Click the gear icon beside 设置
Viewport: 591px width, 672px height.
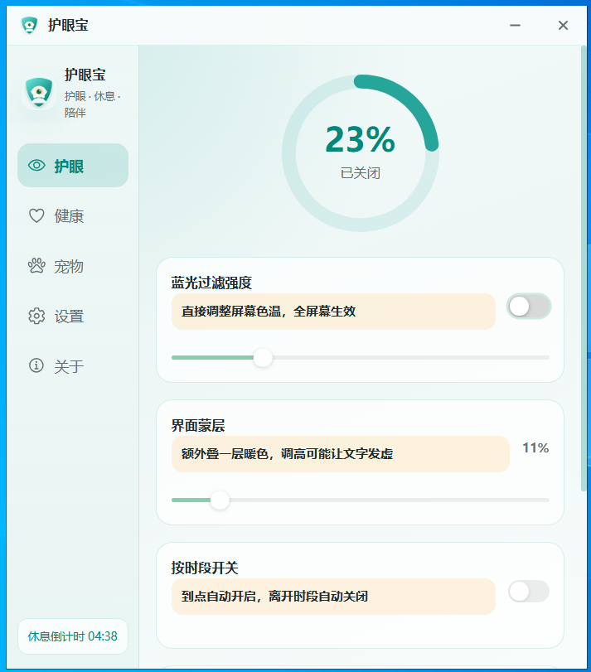36,316
